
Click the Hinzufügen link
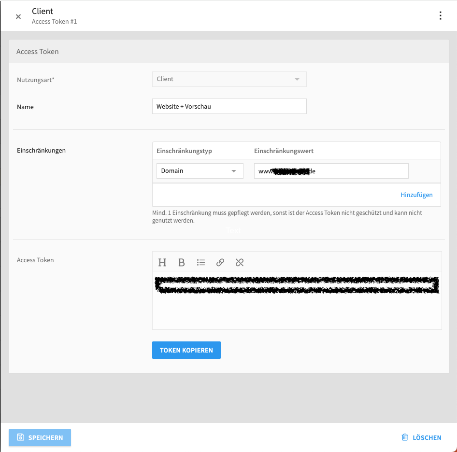point(416,195)
